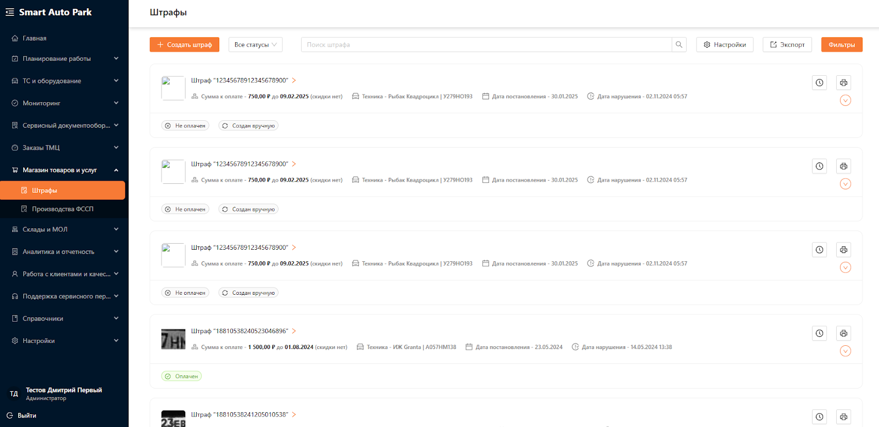The image size is (879, 427).
Task: Open history clock icon of paid fine
Action: click(819, 333)
